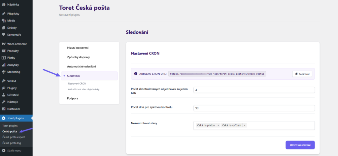The height and width of the screenshot is (156, 338).
Task: Jump to Nastavení CRON subsection
Action: 77,84
